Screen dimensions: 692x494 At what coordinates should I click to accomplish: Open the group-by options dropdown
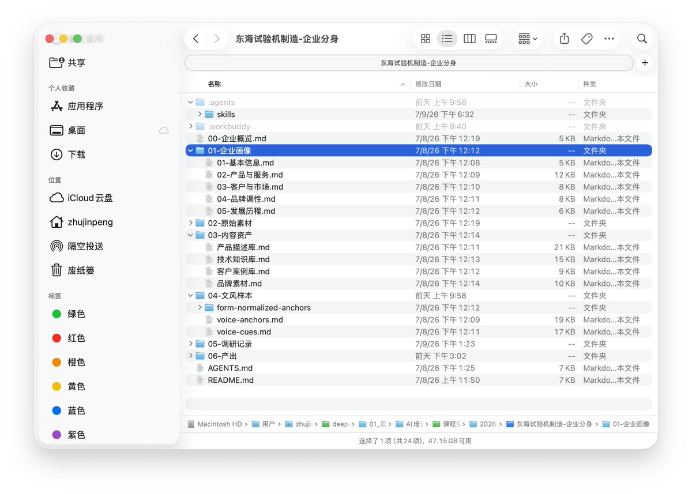528,39
